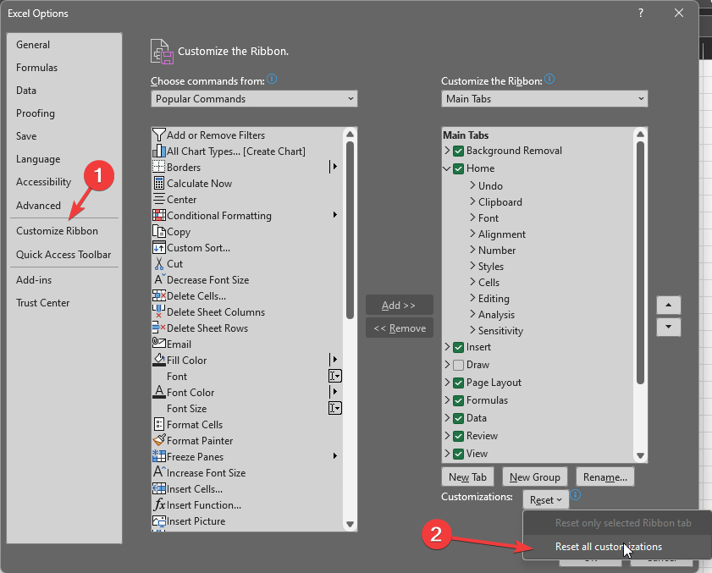Select the Font Color icon
Viewport: 712px width, 573px height.
(x=158, y=392)
